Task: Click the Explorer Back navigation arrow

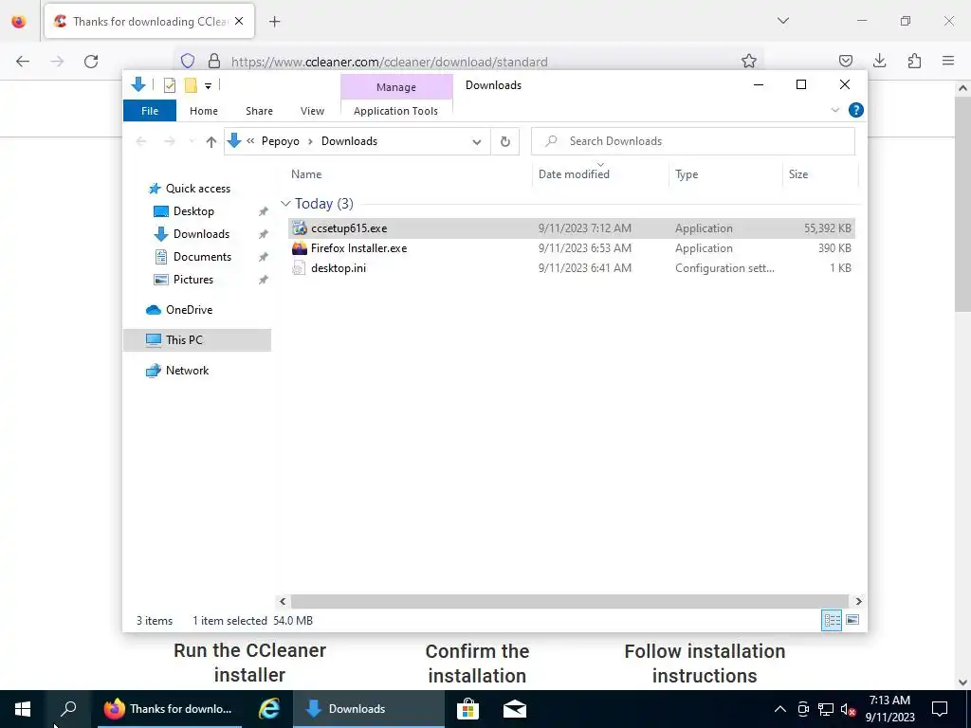Action: pyautogui.click(x=141, y=142)
